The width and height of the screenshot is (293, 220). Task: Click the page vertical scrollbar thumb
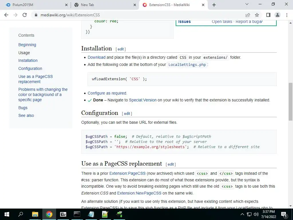pyautogui.click(x=290, y=102)
